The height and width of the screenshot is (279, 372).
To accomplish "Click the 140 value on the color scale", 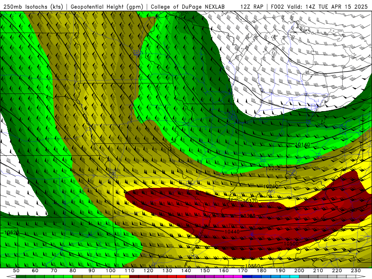I will tap(186, 271).
